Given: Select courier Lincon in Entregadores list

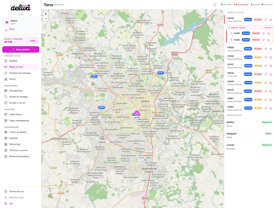Looking at the screenshot, I should click(249, 147).
